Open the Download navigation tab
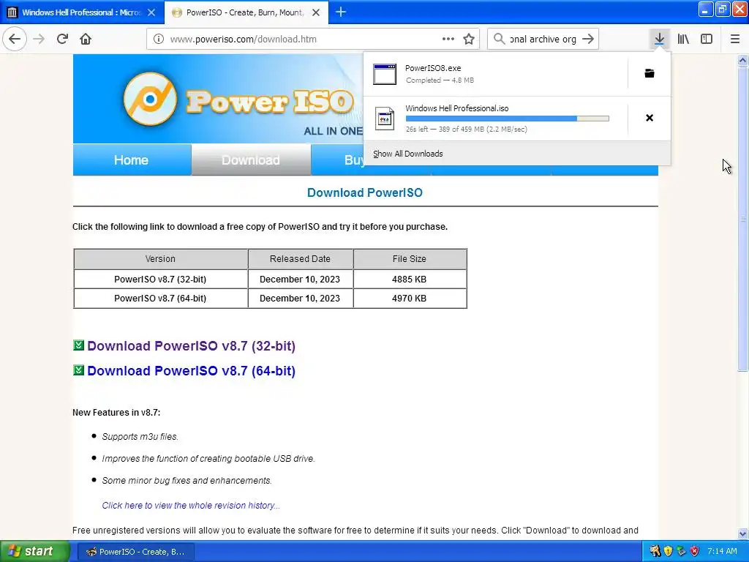The height and width of the screenshot is (562, 749). [251, 160]
